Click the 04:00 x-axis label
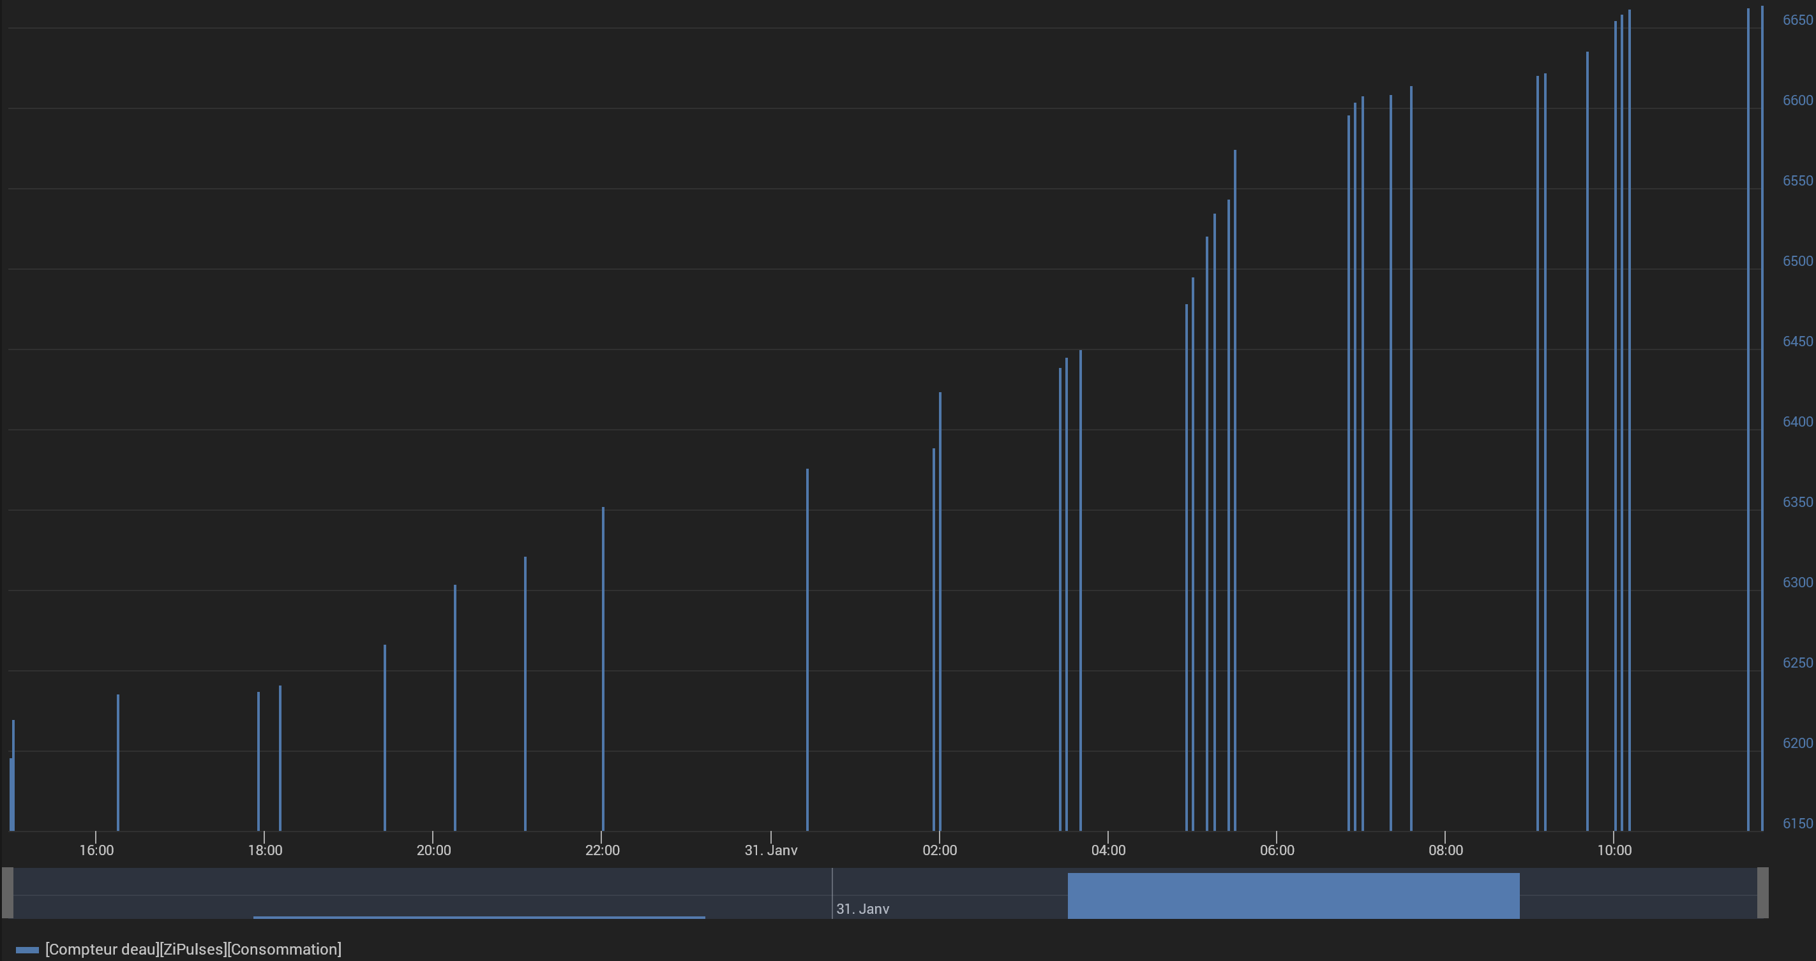Viewport: 1816px width, 961px height. coord(1108,850)
